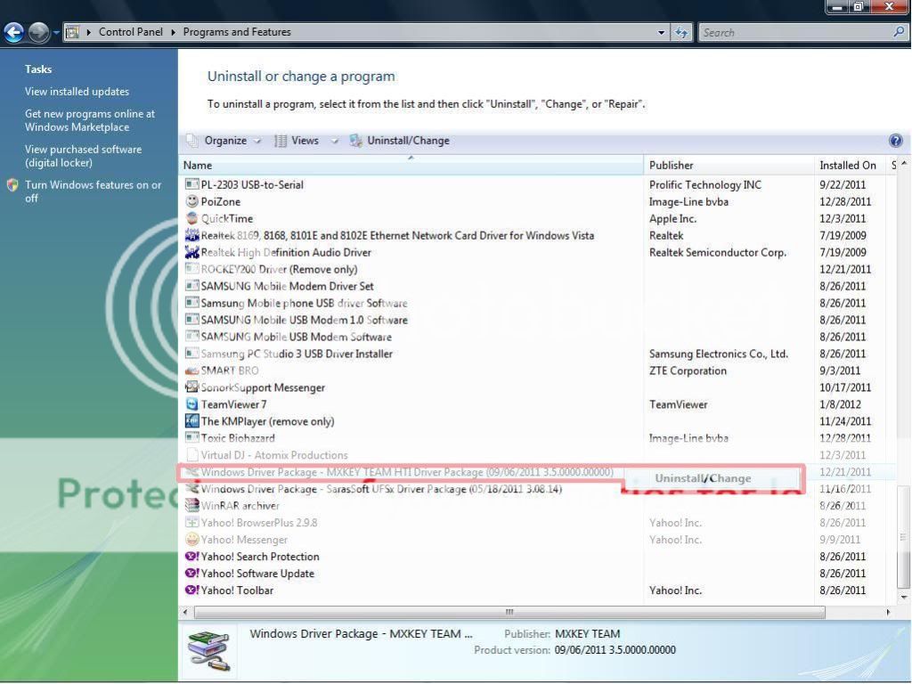Select the Toxic Biohazard icon
Image resolution: width=912 pixels, height=684 pixels.
pyautogui.click(x=191, y=437)
